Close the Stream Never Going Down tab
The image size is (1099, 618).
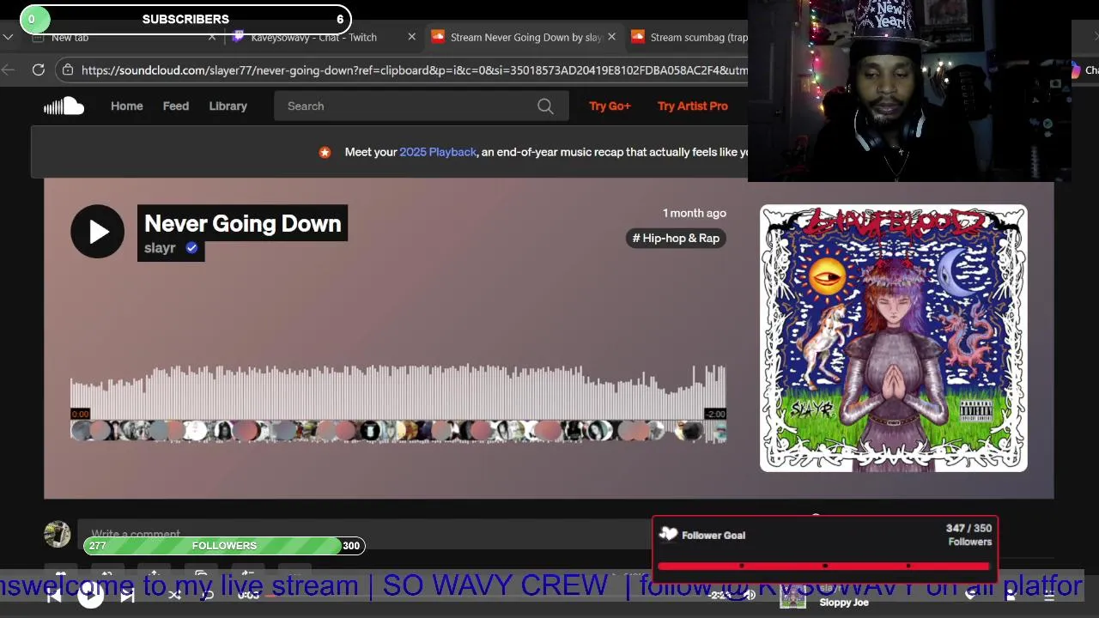tap(611, 37)
